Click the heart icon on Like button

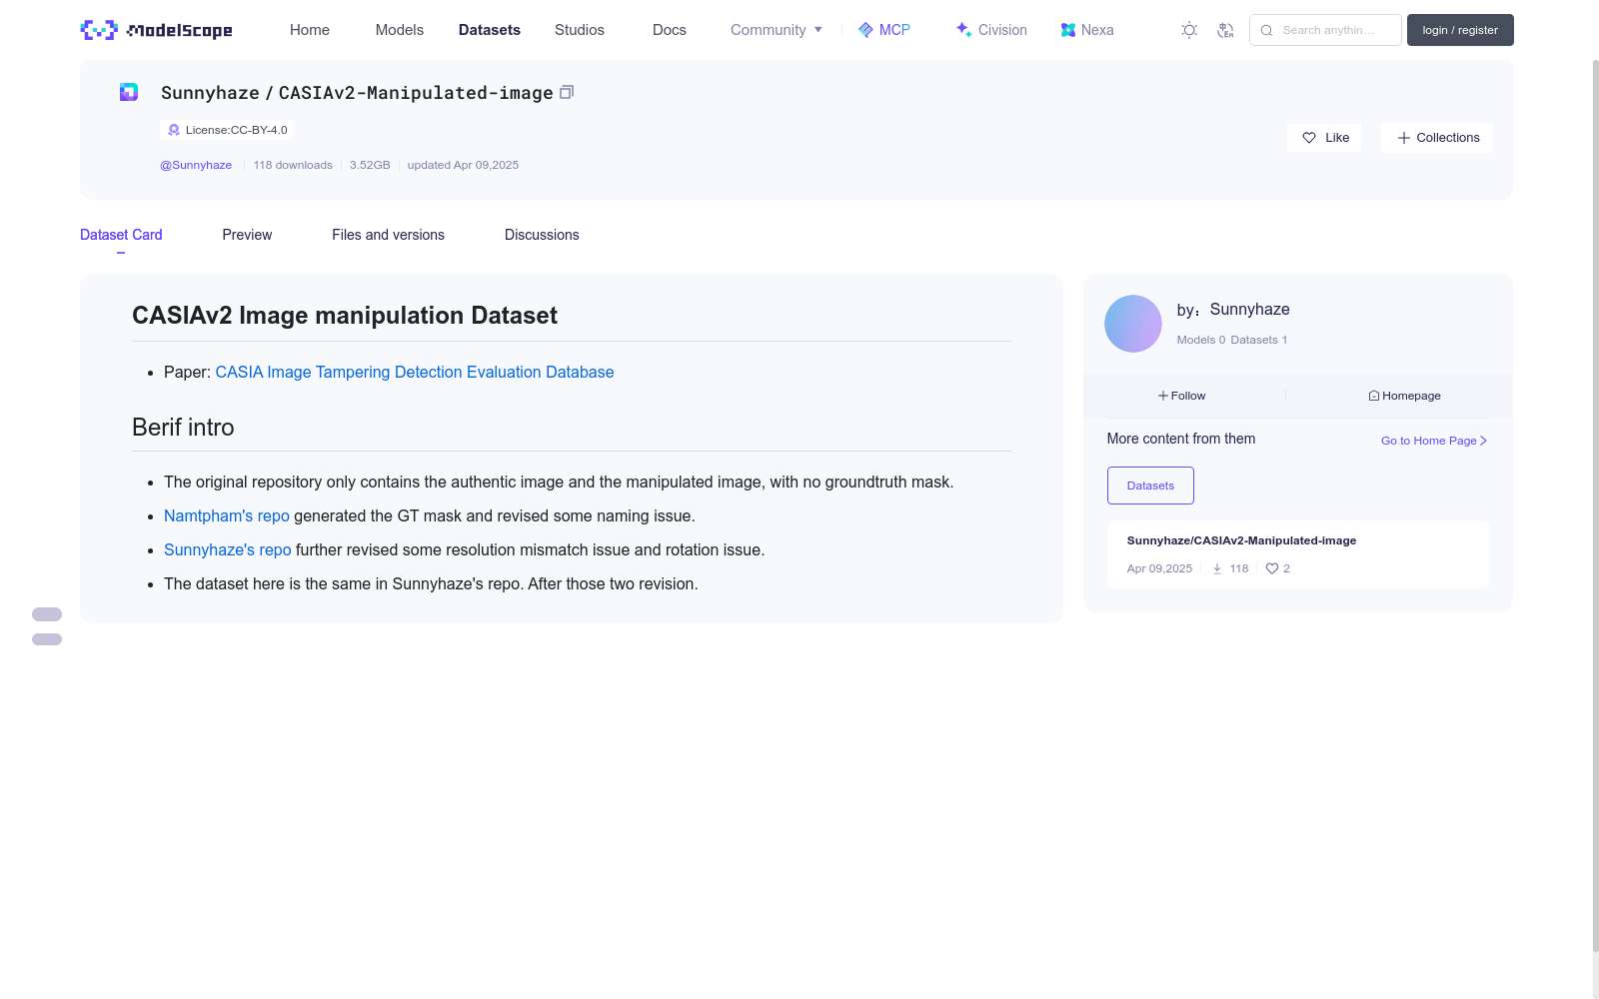coord(1309,138)
